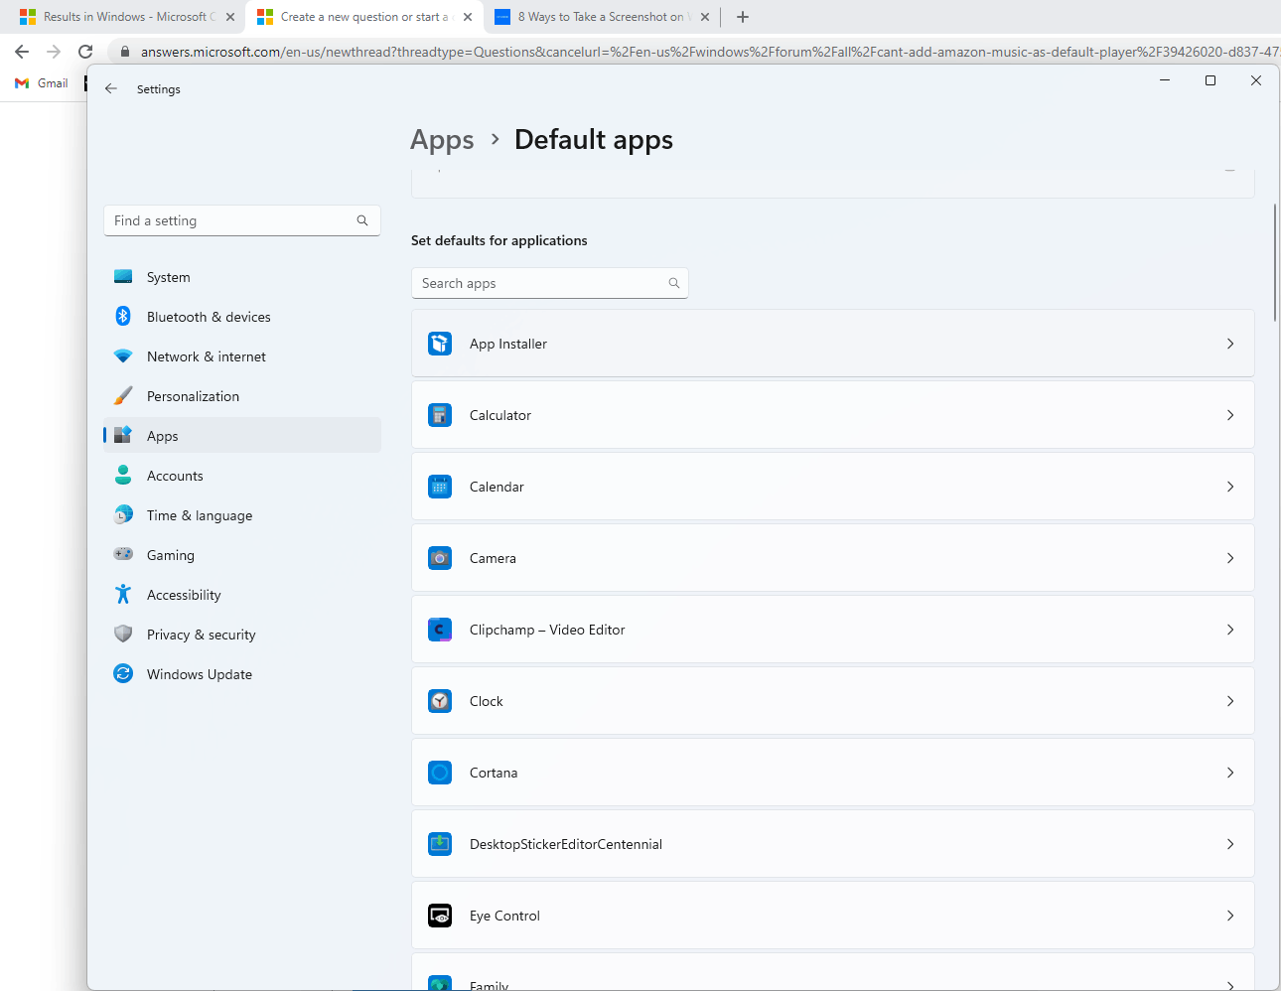Click the System monitor icon in sidebar
This screenshot has width=1281, height=991.
click(x=123, y=277)
